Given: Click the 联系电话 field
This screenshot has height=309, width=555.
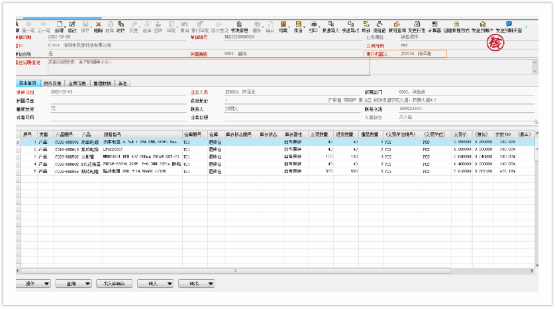Looking at the screenshot, I should [466, 109].
